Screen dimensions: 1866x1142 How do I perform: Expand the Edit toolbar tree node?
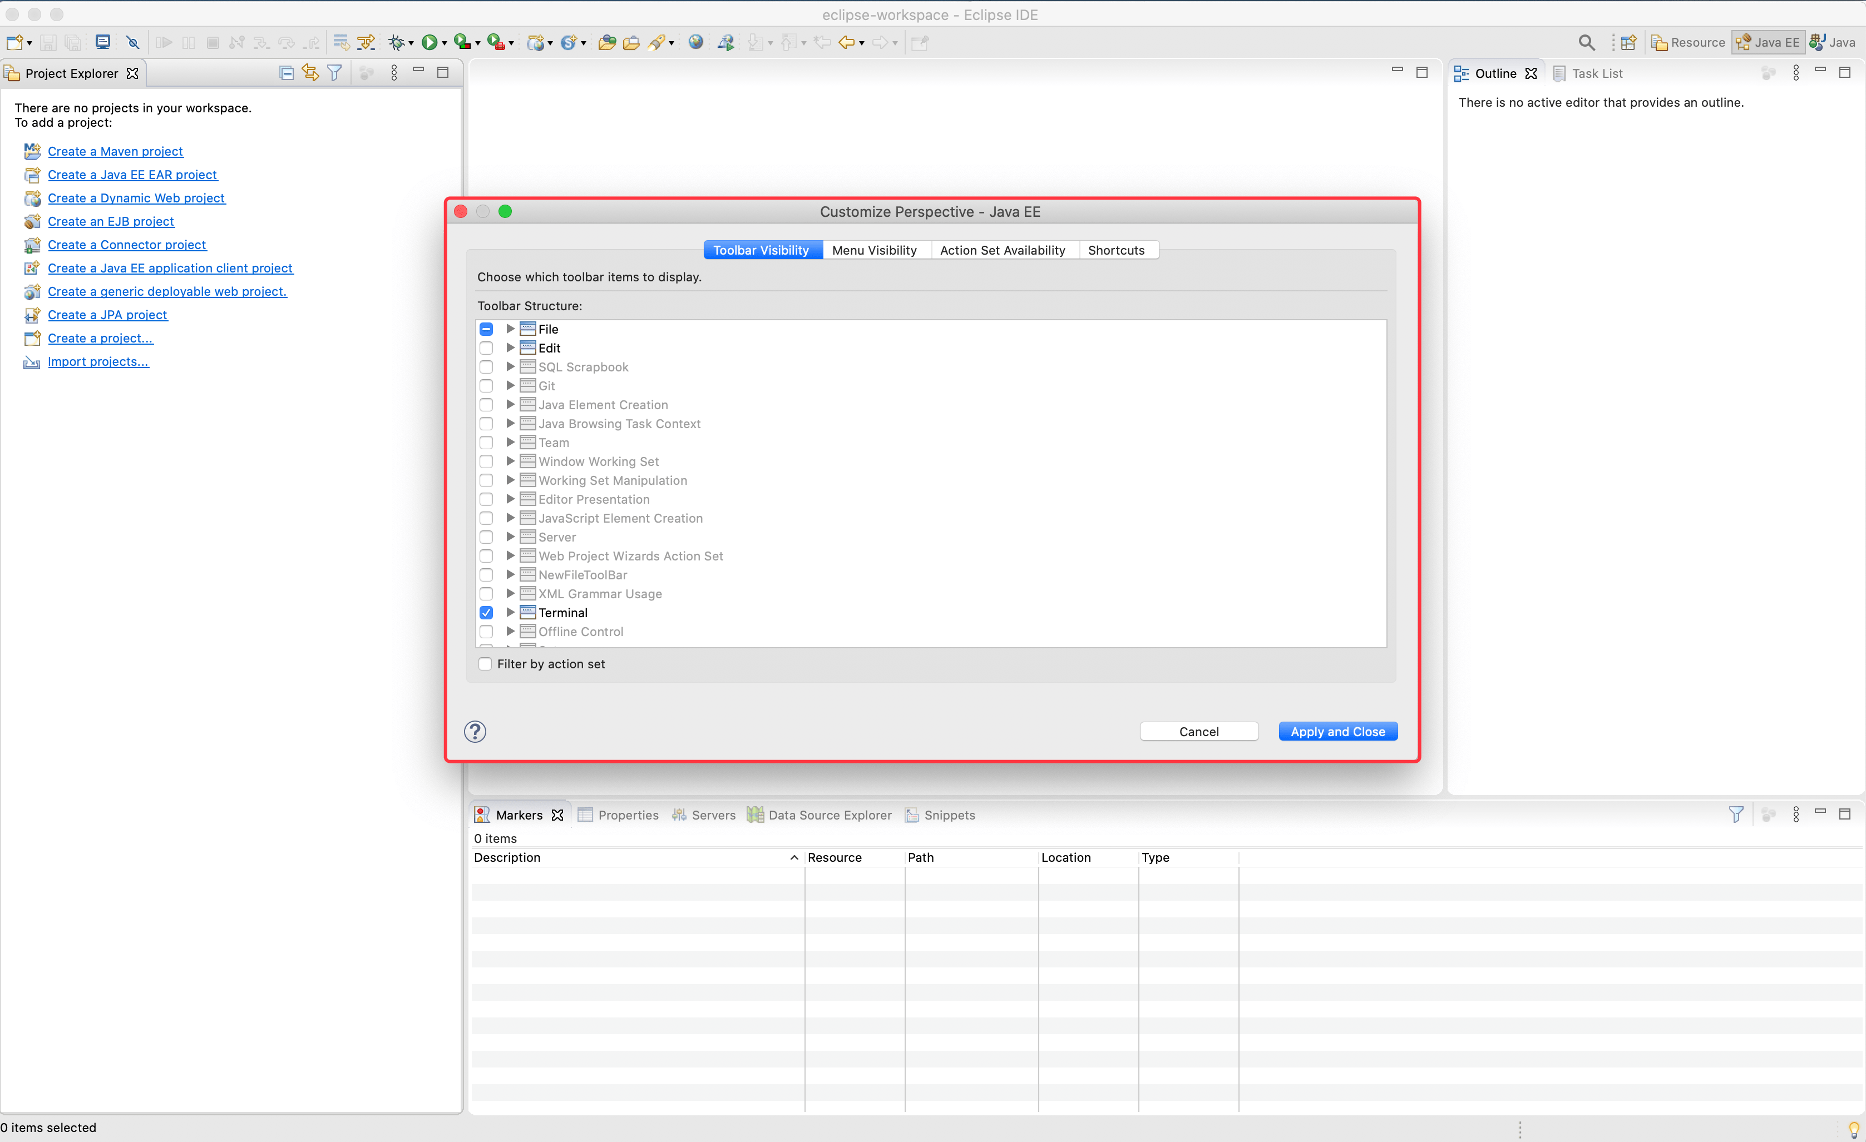[x=510, y=347]
